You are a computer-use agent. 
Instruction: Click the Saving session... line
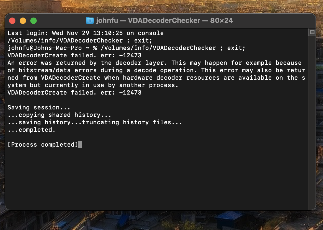coord(39,108)
